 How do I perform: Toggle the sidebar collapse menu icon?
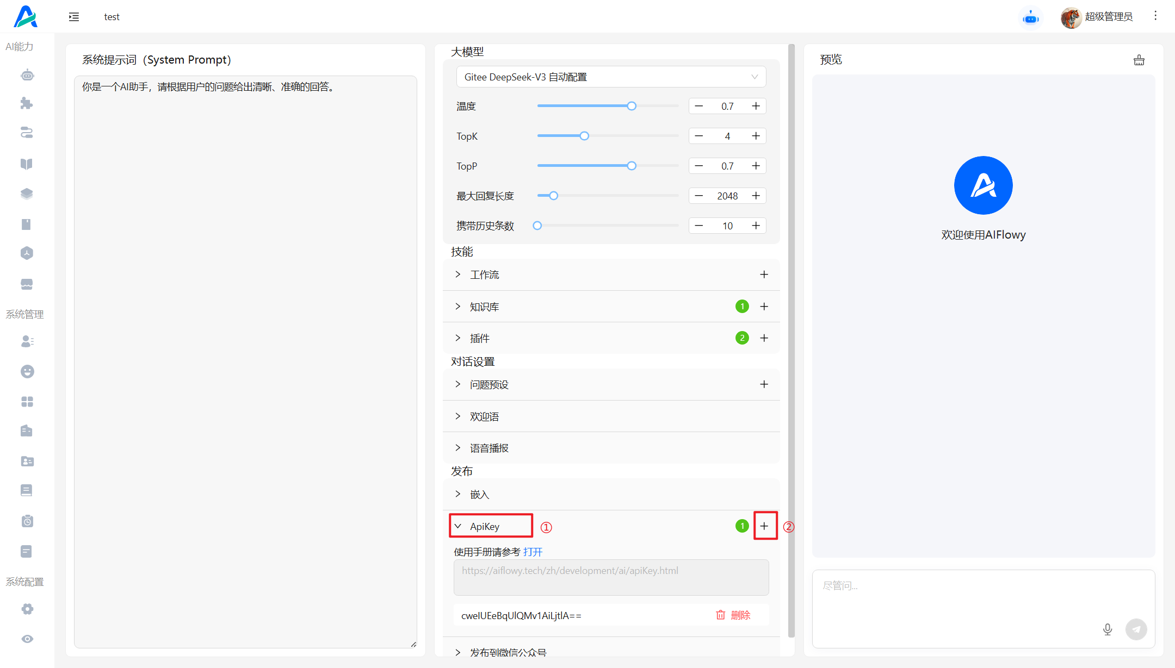(74, 17)
